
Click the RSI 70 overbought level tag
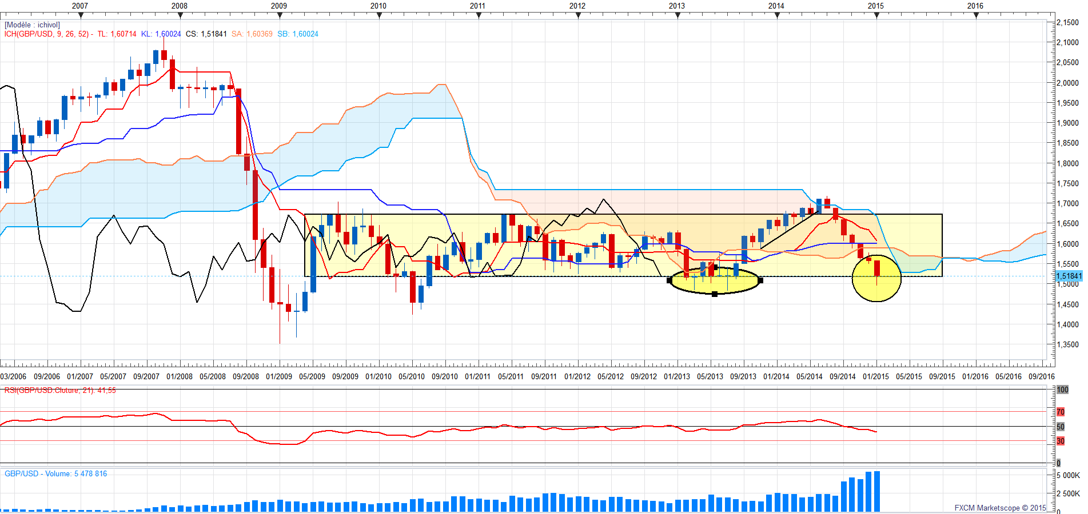tap(1061, 412)
